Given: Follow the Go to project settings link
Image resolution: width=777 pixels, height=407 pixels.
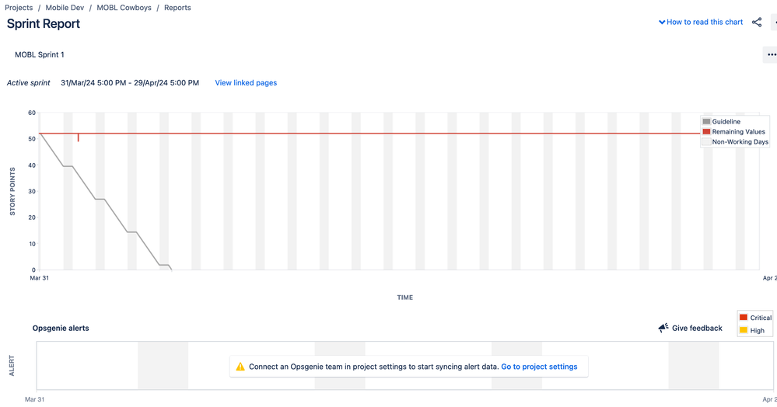Looking at the screenshot, I should click(x=539, y=367).
